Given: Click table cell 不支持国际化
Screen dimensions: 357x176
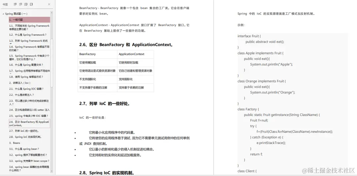Looking at the screenshot, I should [98, 79].
